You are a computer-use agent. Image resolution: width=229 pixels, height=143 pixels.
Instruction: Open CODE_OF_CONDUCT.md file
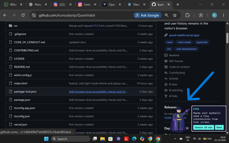pos(29,42)
